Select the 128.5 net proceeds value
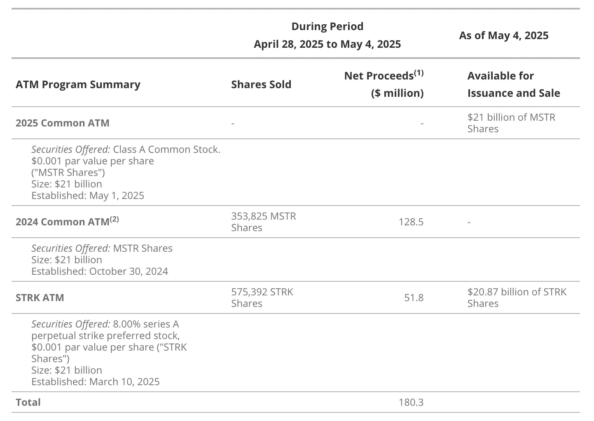 pyautogui.click(x=411, y=222)
